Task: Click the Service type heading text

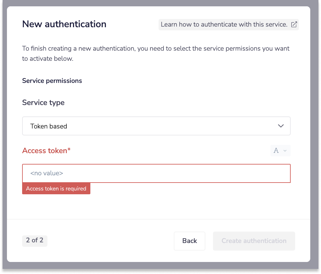Action: pyautogui.click(x=43, y=103)
